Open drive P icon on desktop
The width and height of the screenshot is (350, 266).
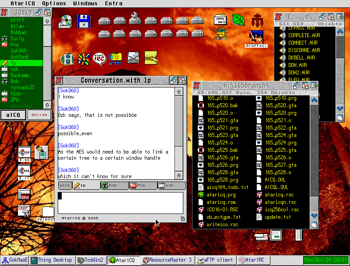(198, 34)
